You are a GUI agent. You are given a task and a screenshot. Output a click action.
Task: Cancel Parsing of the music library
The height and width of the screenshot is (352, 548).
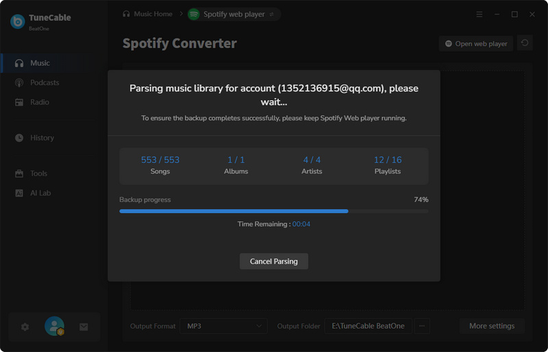[273, 261]
